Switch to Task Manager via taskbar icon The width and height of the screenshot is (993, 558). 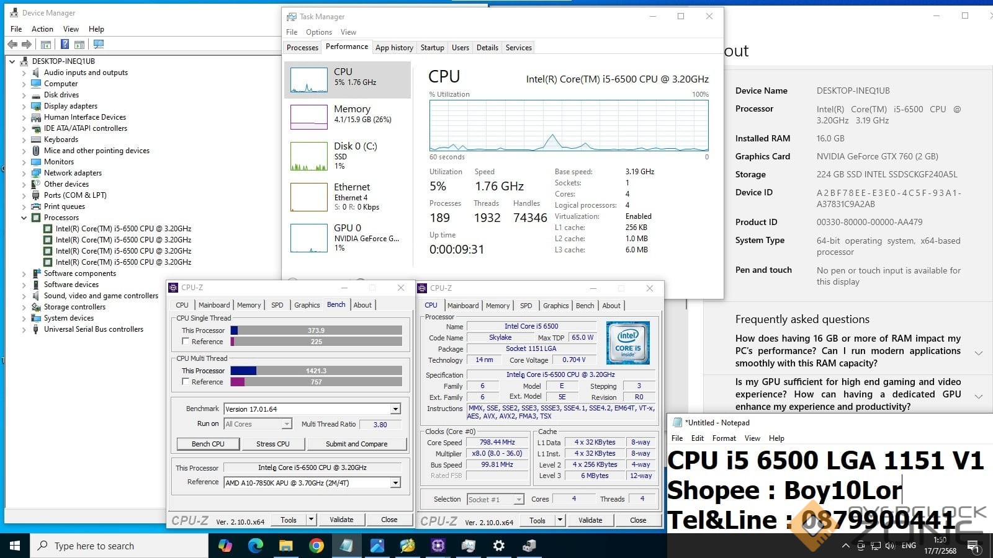click(469, 546)
